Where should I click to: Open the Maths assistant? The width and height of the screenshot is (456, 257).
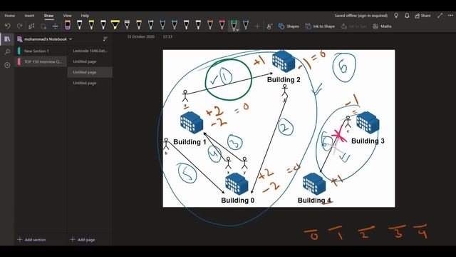coord(382,26)
